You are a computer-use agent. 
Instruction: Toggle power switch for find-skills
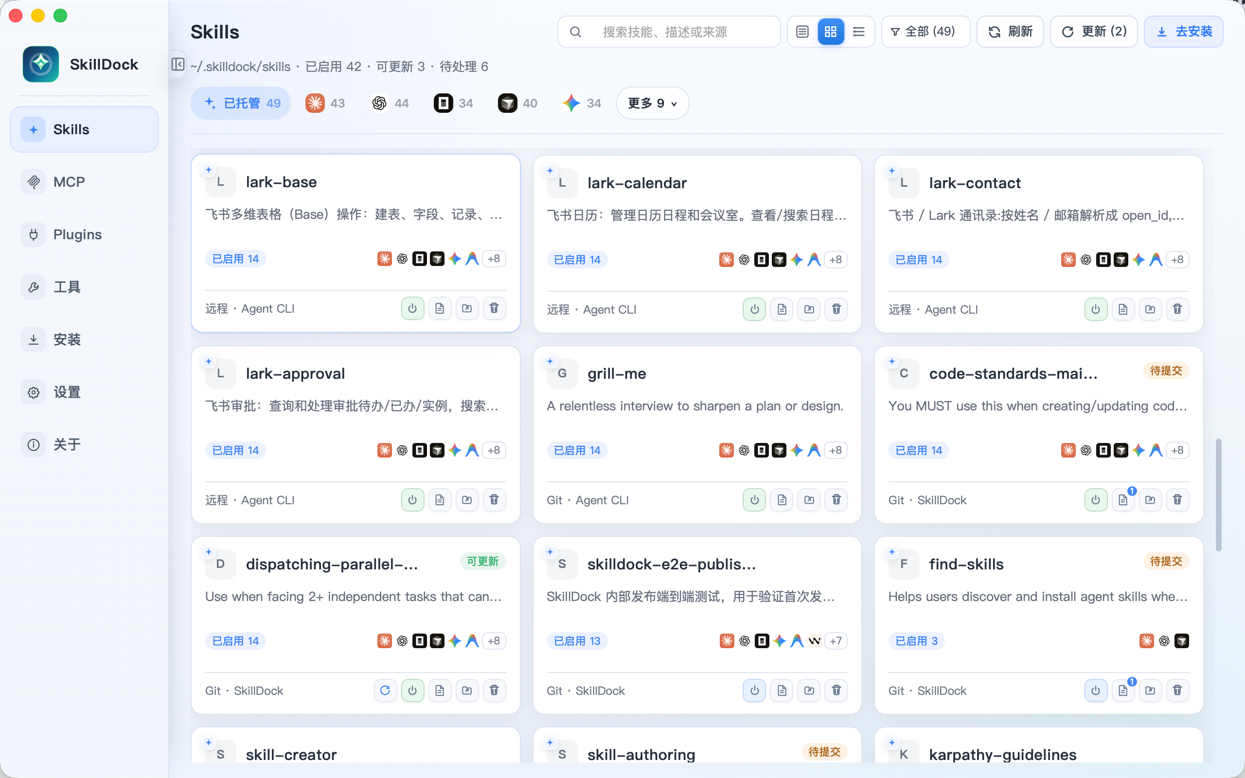pos(1096,690)
